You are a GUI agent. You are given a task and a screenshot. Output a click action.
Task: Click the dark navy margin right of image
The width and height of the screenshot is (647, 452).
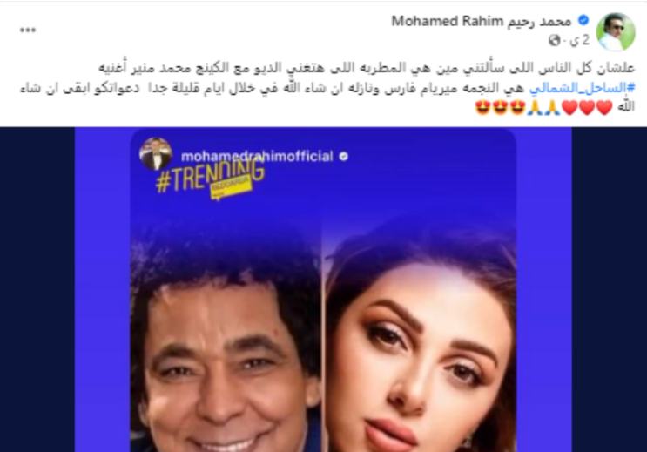pos(610,289)
